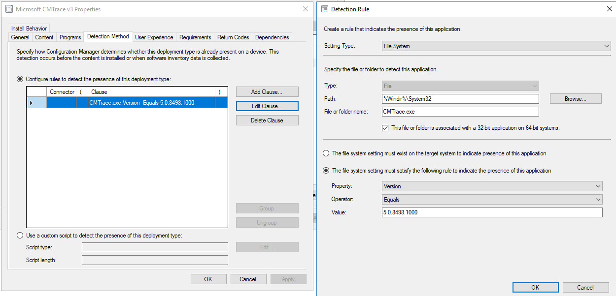Expand the Property dropdown showing Version
The image size is (616, 296).
(x=492, y=186)
